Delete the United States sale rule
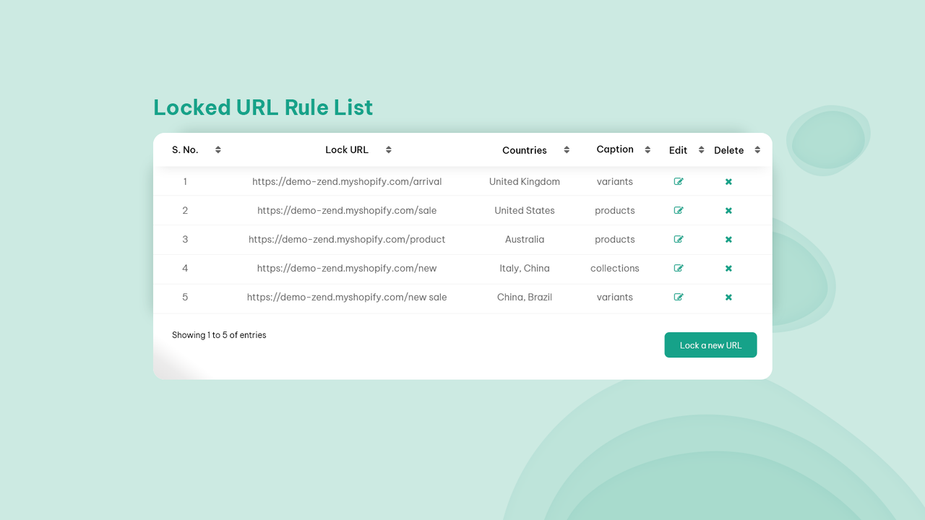 (728, 210)
